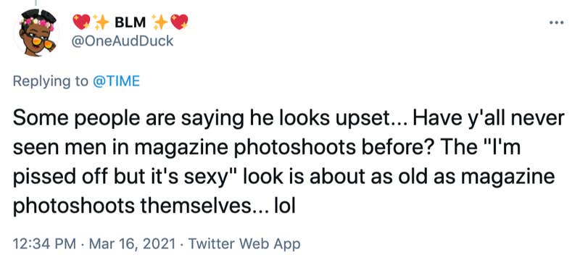Open the BLM display name profile
Image resolution: width=580 pixels, height=268 pixels.
130,23
